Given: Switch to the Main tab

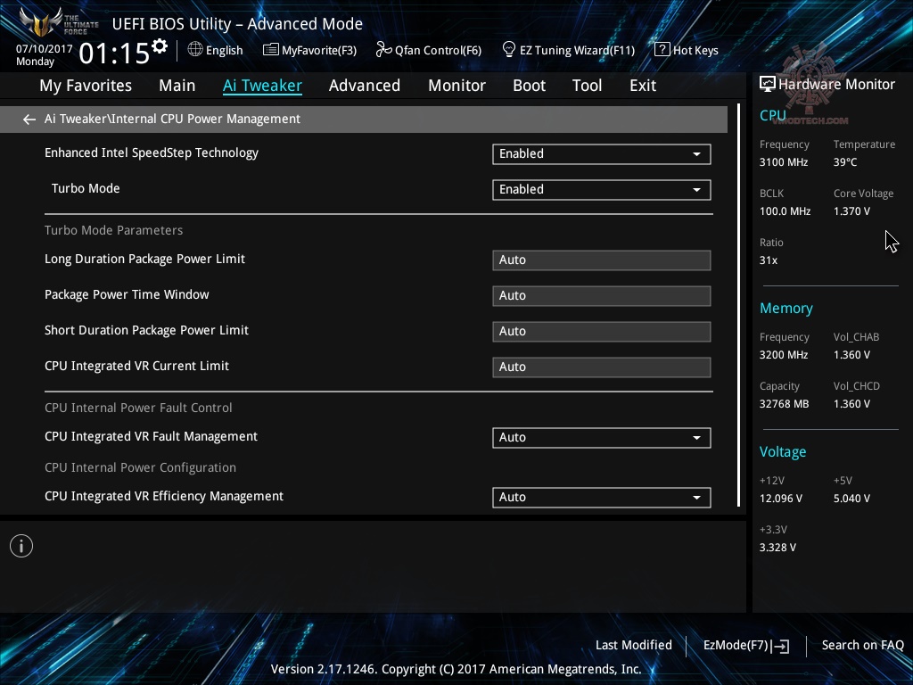Looking at the screenshot, I should tap(177, 86).
